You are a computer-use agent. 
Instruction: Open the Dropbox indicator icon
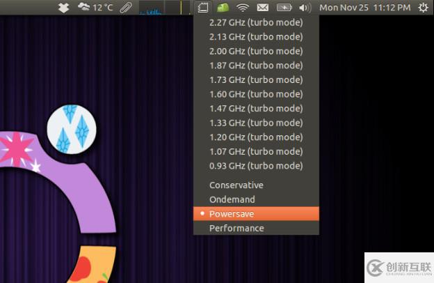pyautogui.click(x=63, y=8)
